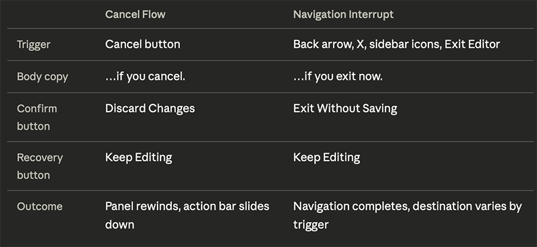Click the Navigation completes outcome cell
Image resolution: width=537 pixels, height=247 pixels.
pyautogui.click(x=407, y=215)
